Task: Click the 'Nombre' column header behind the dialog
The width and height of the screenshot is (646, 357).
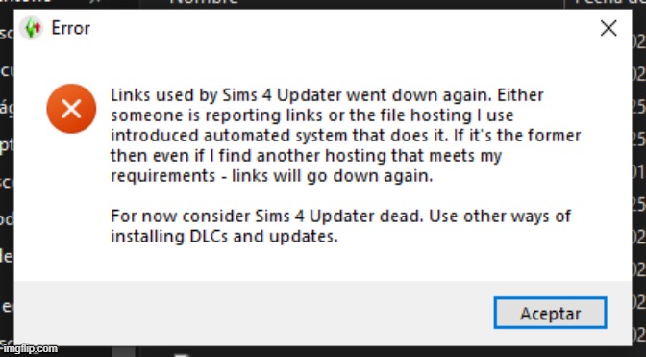Action: (204, 2)
